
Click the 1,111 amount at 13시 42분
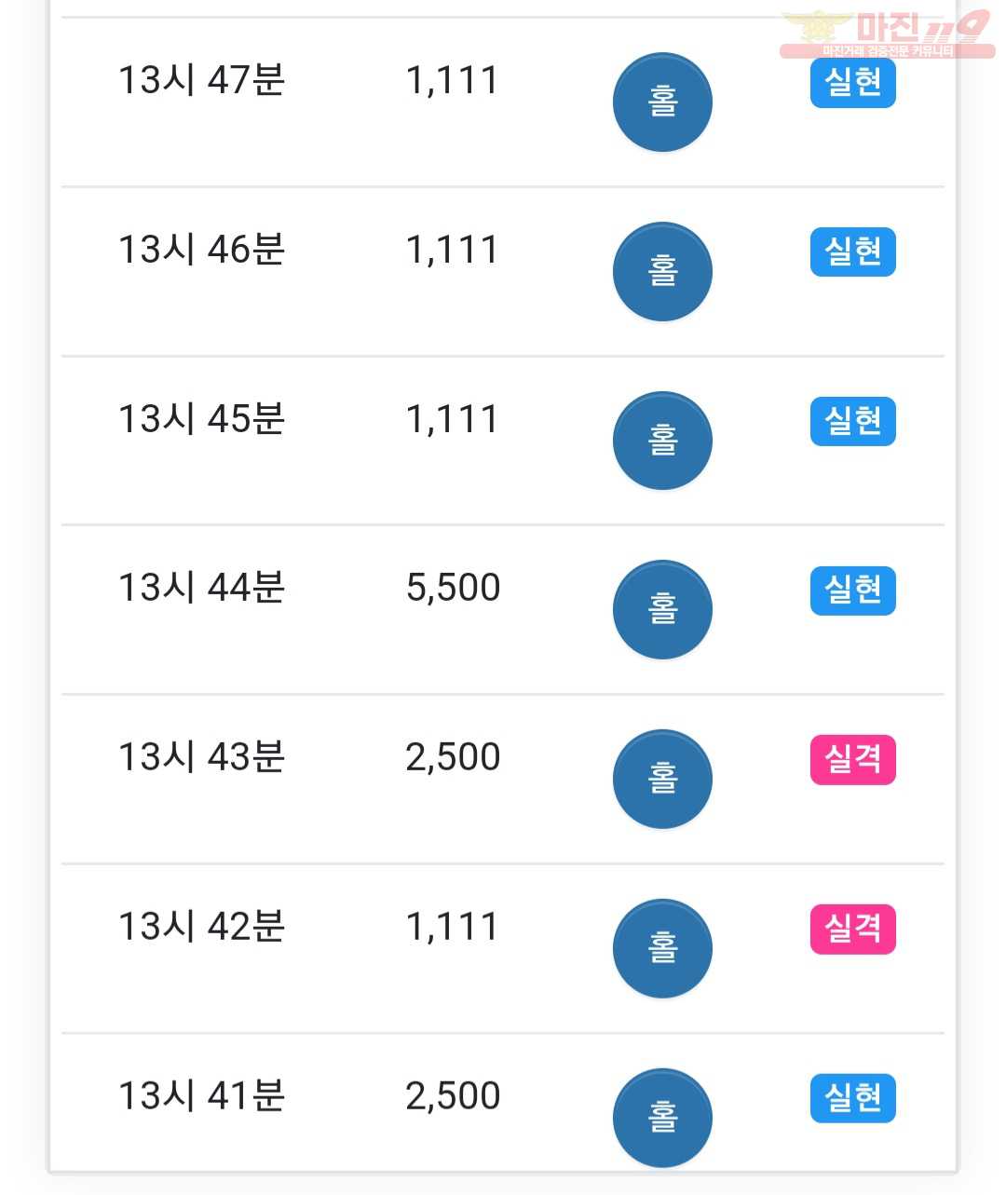click(453, 927)
